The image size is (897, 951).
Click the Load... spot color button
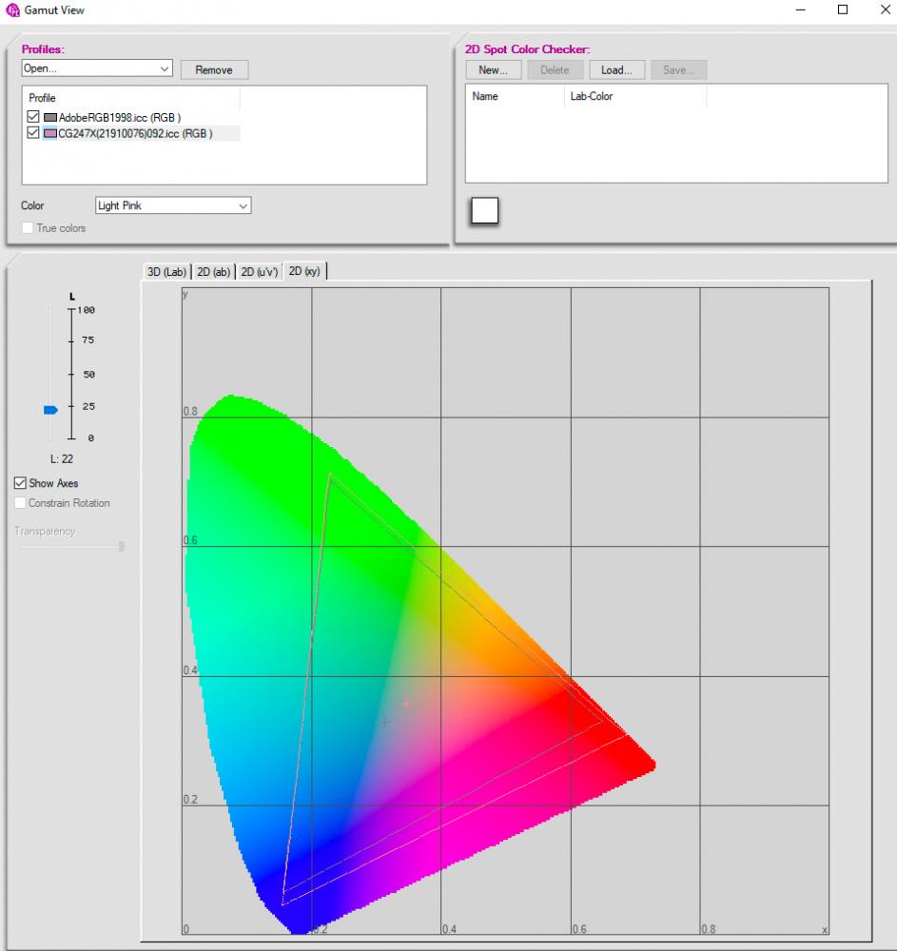[x=616, y=69]
